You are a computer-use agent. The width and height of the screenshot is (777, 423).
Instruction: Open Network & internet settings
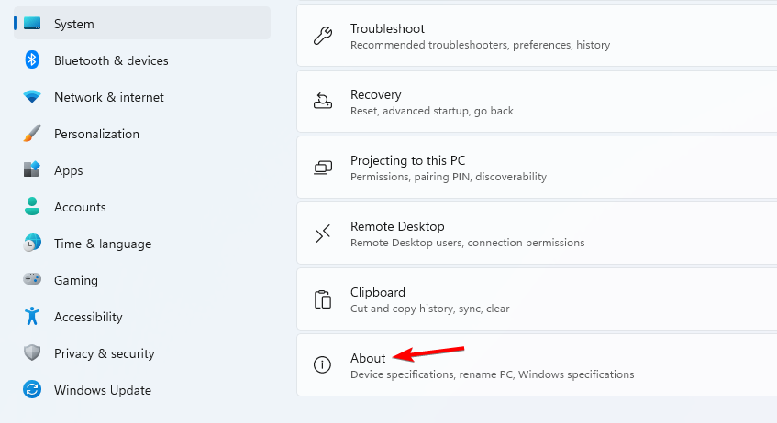point(141,97)
